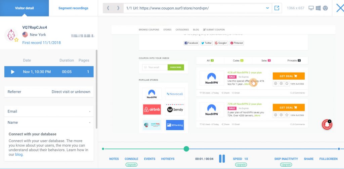Click GET DEAL for 1-year plan
This screenshot has height=169, width=344.
coord(289,76)
